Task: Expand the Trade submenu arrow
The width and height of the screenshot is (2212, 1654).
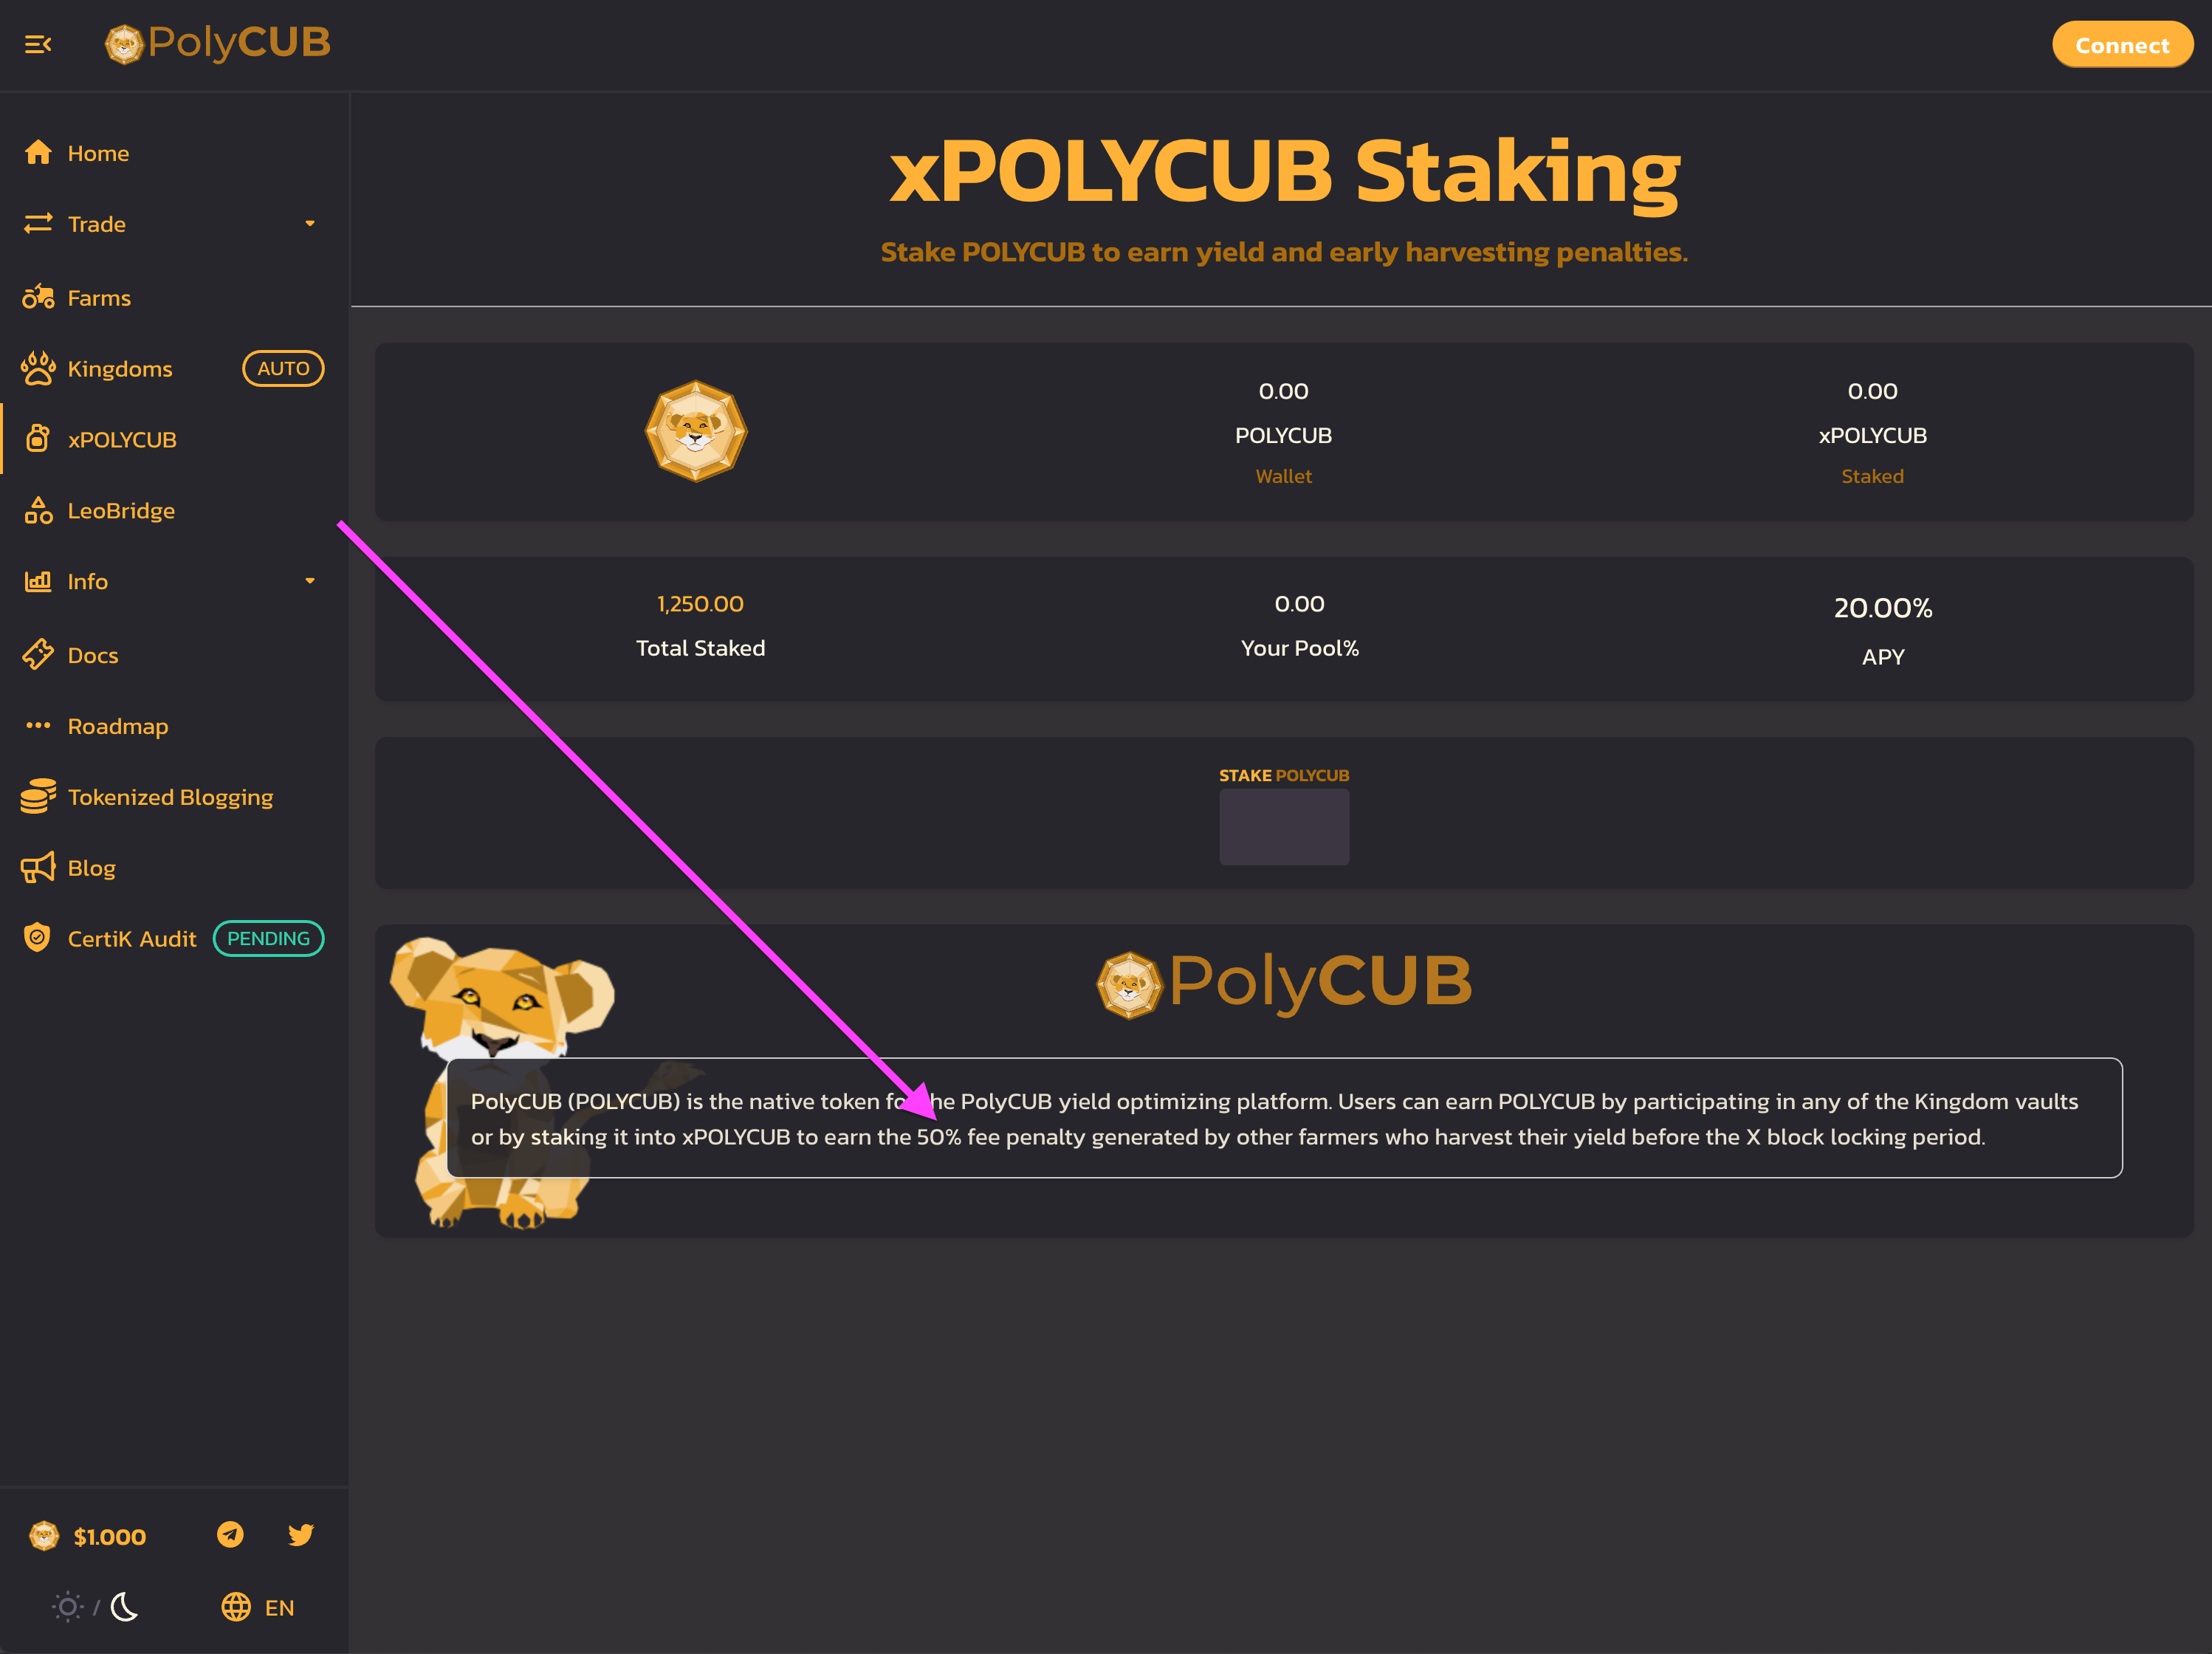Action: click(310, 224)
